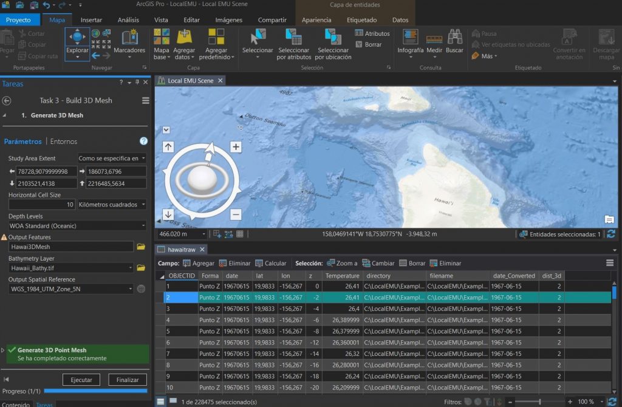Toggle the selected-records filter in table status bar
The width and height of the screenshot is (622, 407).
(x=479, y=401)
